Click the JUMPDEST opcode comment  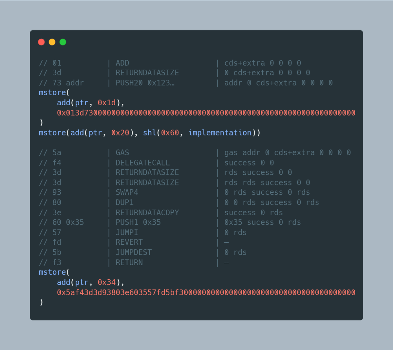(x=134, y=253)
